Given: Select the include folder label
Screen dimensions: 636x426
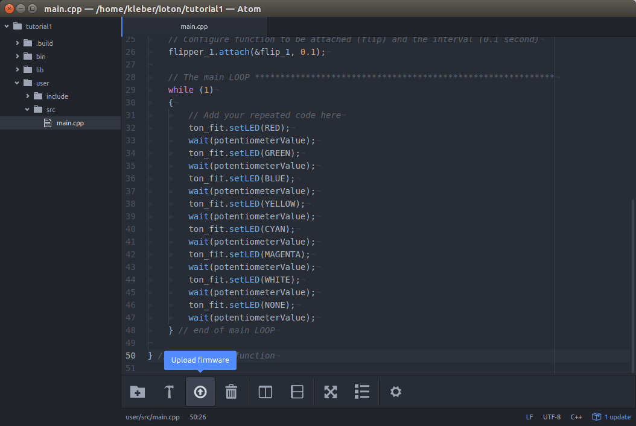Looking at the screenshot, I should click(x=57, y=96).
